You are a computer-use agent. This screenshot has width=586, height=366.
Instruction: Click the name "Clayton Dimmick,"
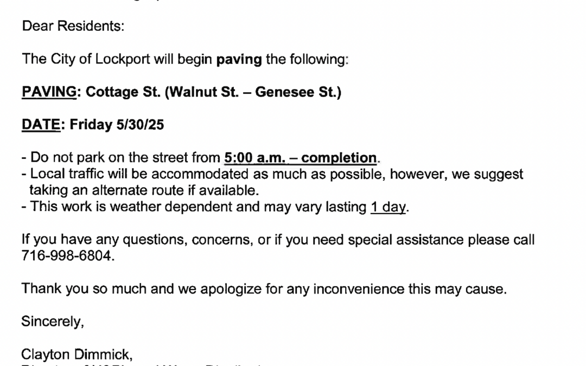(x=77, y=355)
